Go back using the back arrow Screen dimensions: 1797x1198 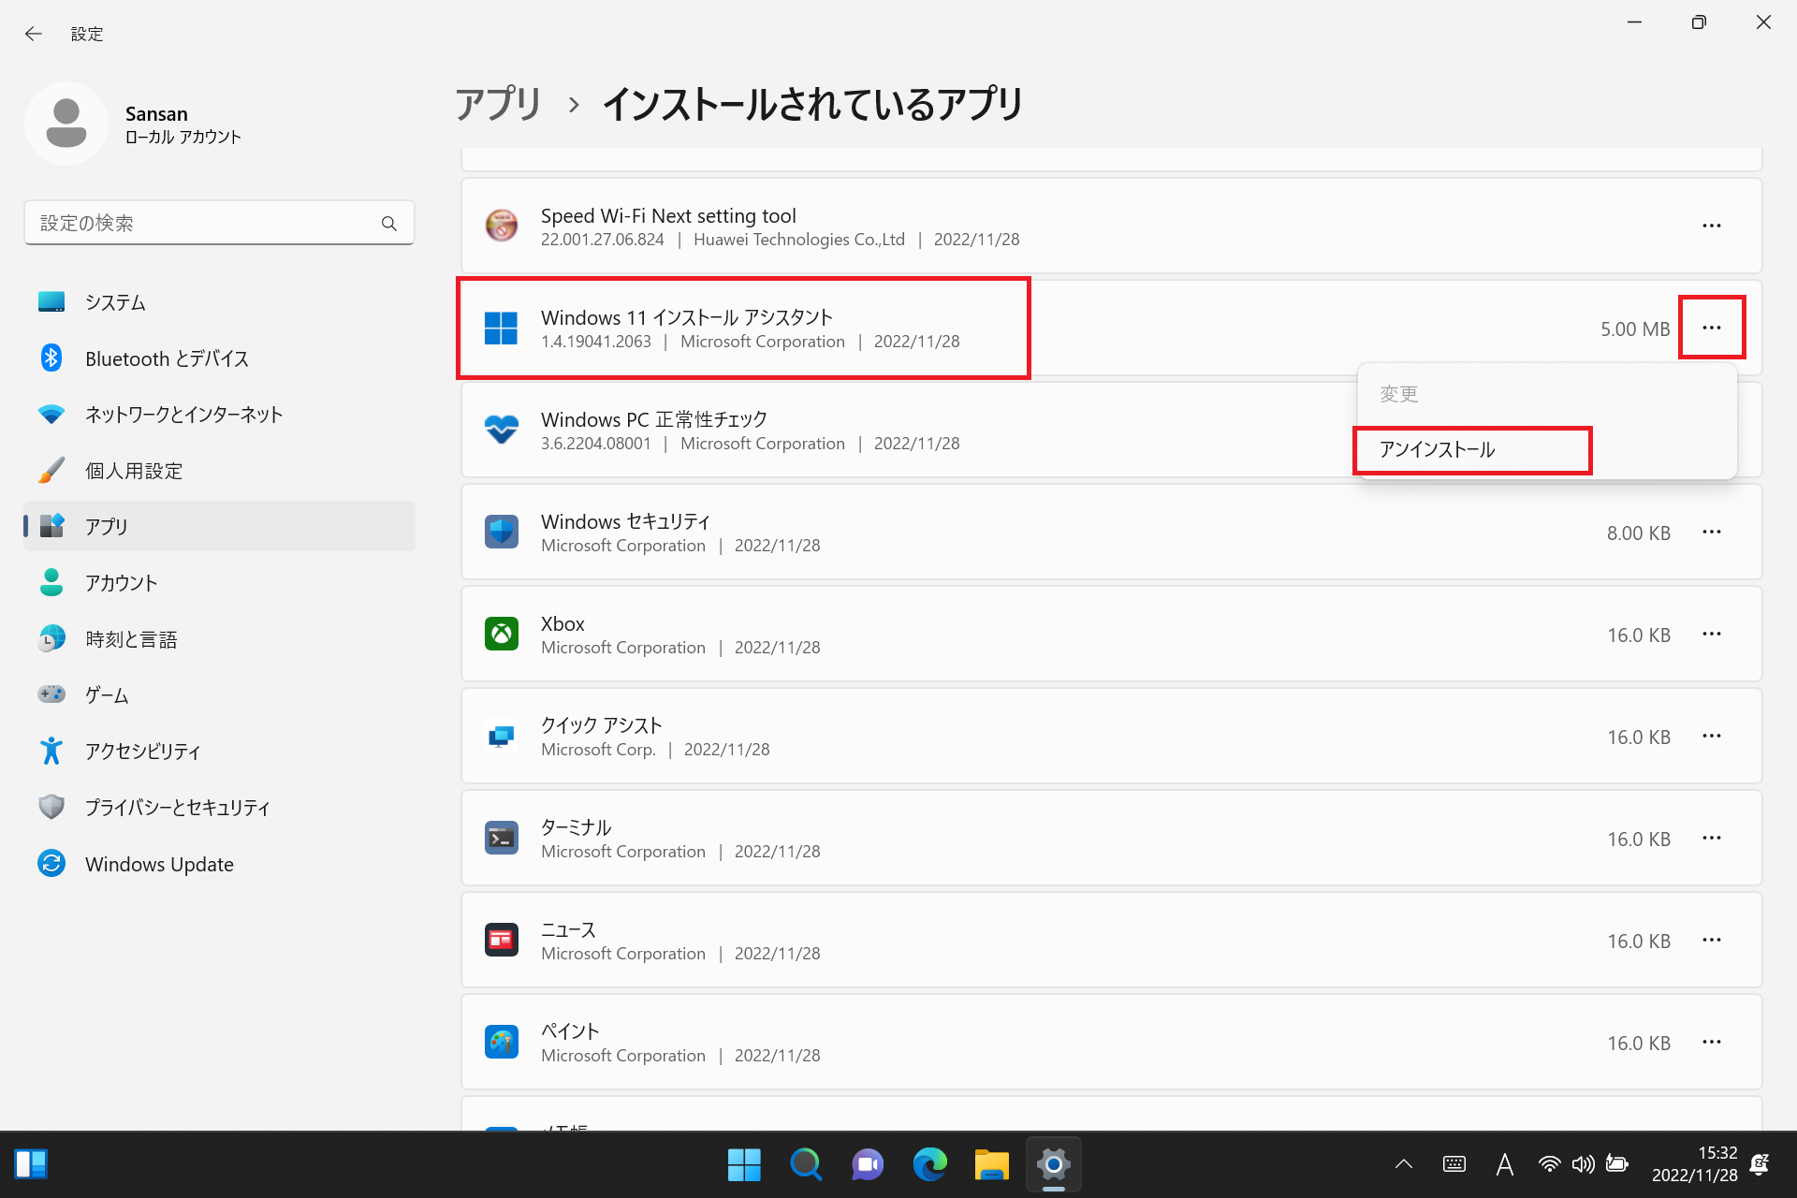coord(34,34)
